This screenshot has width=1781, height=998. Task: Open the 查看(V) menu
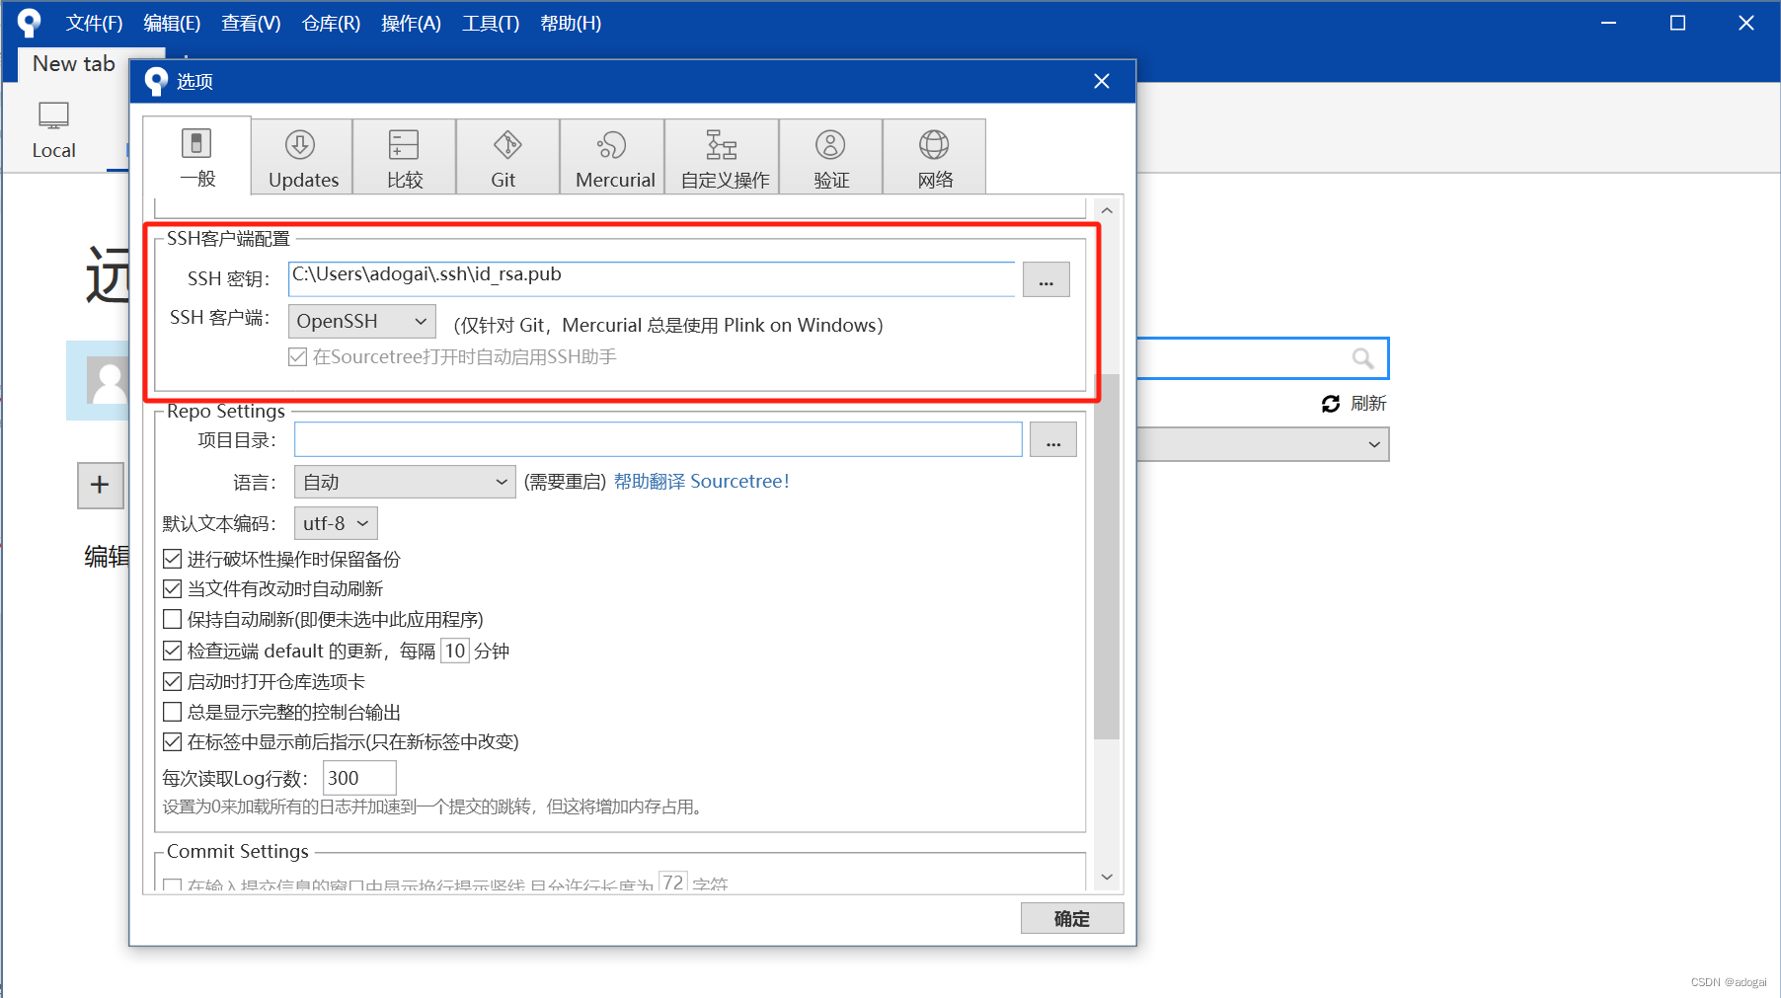(251, 23)
